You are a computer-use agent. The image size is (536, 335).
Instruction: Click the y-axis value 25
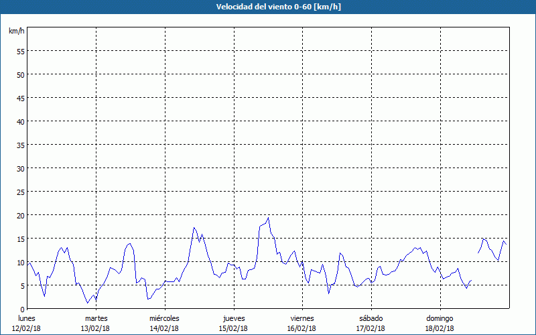tap(20, 192)
